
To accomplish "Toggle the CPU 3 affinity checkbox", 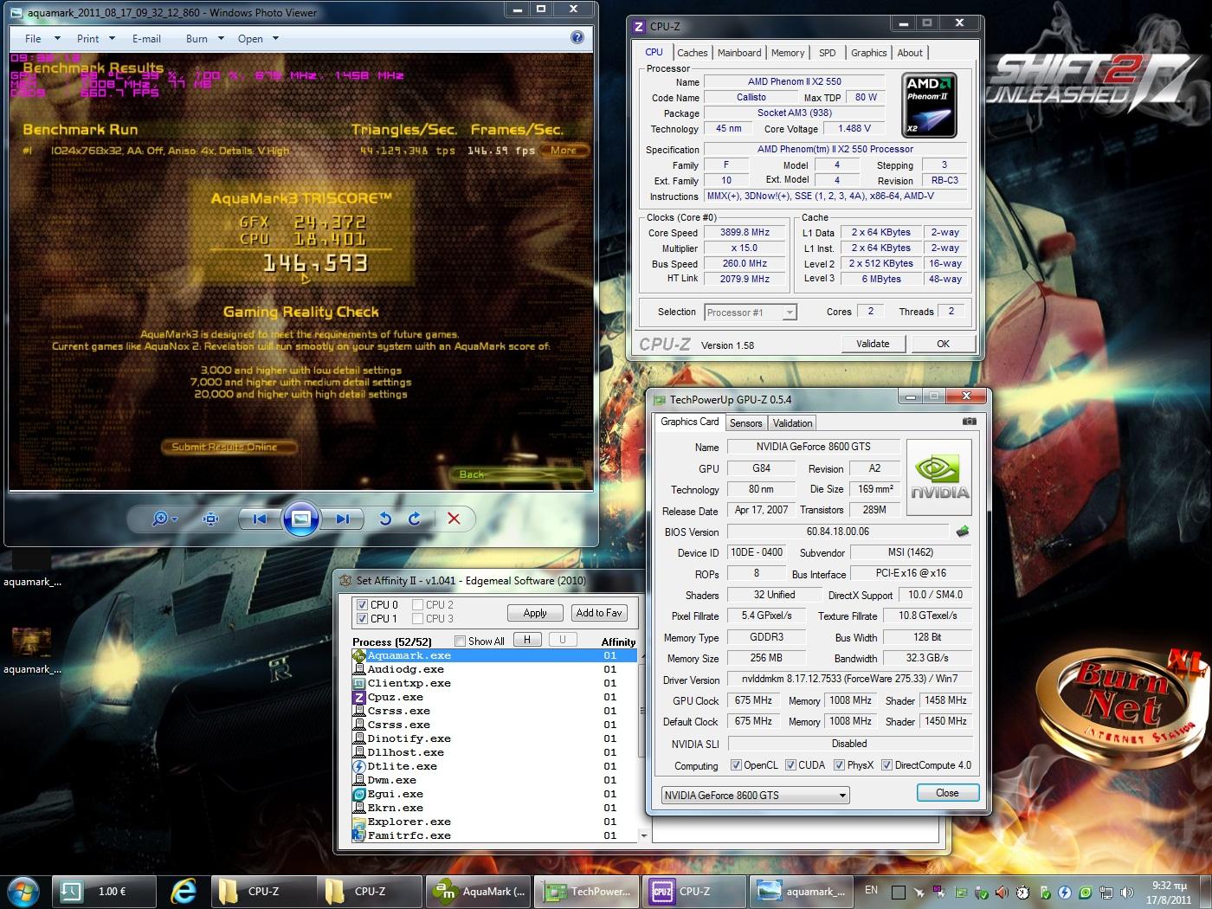I will click(x=418, y=618).
